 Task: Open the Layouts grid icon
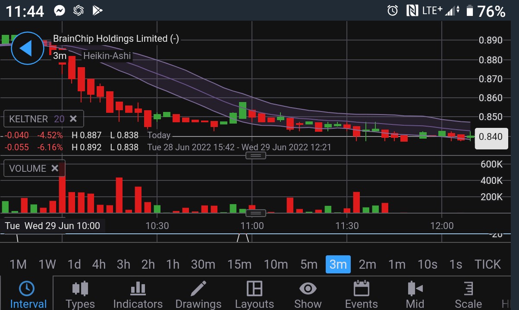254,289
